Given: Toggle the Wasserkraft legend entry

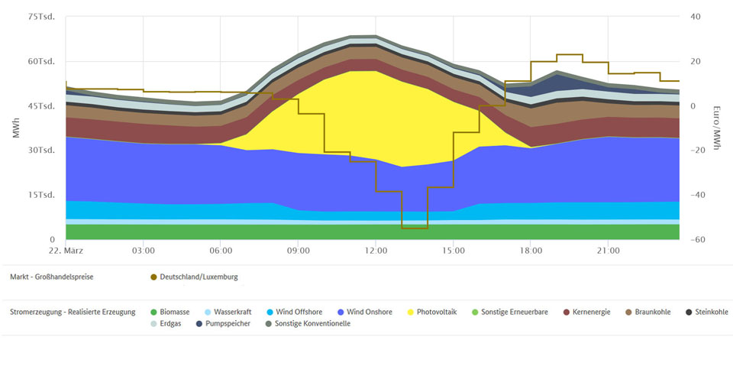Looking at the screenshot, I should click(228, 312).
